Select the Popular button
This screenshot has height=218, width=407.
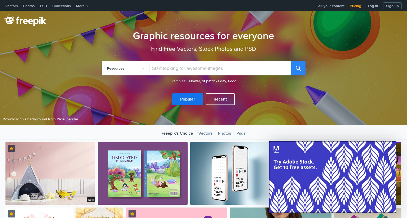point(188,99)
